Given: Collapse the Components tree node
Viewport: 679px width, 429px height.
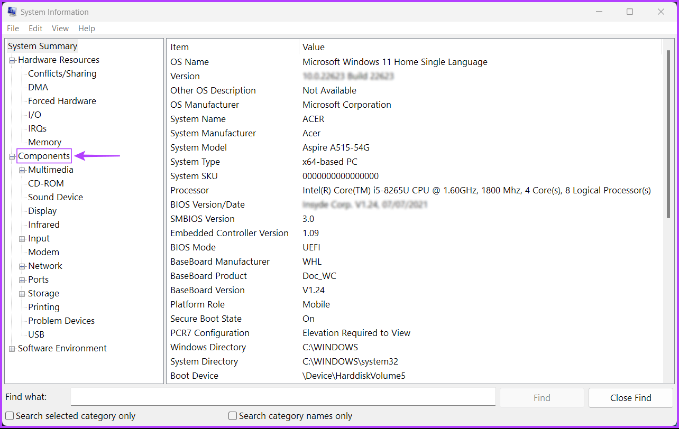Looking at the screenshot, I should (12, 156).
